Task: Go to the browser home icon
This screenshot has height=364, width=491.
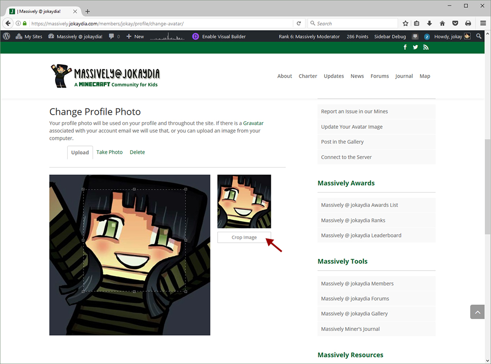Action: coord(442,23)
